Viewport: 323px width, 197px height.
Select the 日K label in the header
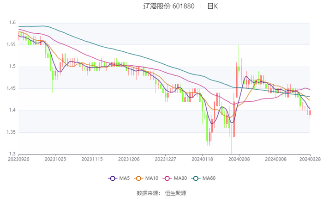[x=212, y=6]
